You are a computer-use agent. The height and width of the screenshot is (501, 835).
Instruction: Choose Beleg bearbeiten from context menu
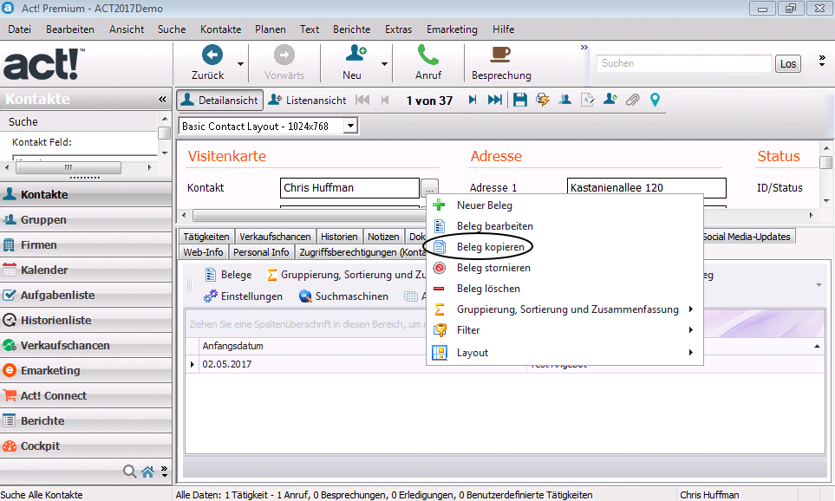point(564,225)
